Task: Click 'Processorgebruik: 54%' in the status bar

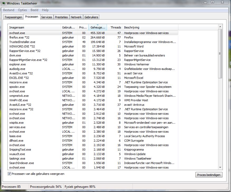Action: pyautogui.click(x=46, y=187)
